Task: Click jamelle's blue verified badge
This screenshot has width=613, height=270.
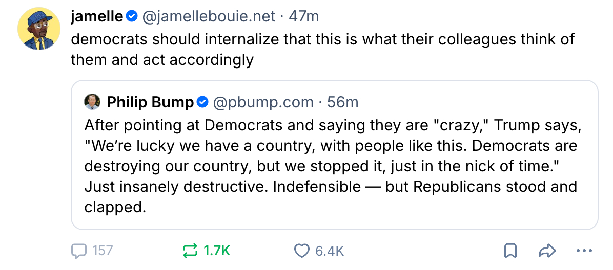Action: [132, 17]
